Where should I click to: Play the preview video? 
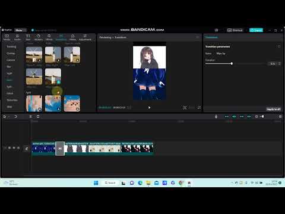pyautogui.click(x=149, y=108)
